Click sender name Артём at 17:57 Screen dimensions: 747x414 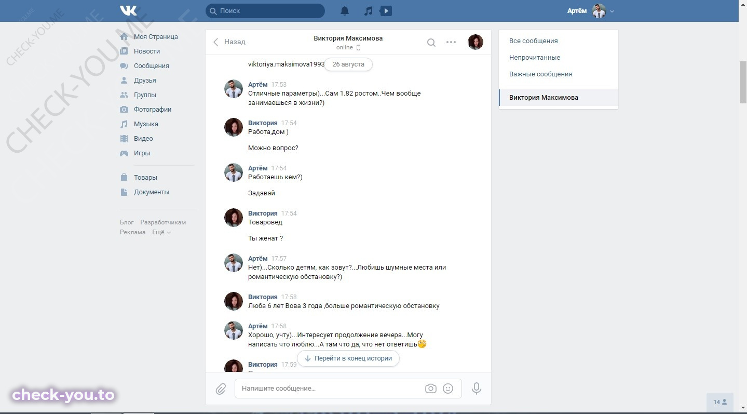pyautogui.click(x=258, y=259)
